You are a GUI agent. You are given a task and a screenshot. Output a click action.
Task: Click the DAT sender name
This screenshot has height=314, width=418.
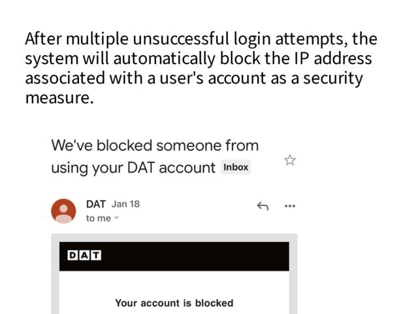click(x=95, y=204)
